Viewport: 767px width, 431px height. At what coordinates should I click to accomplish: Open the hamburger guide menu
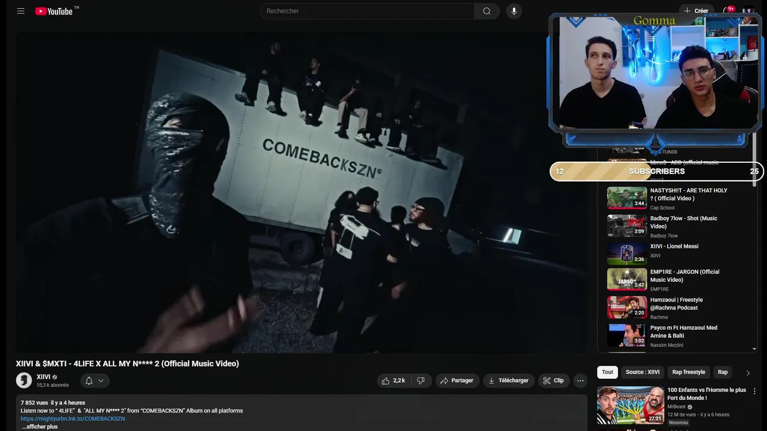click(21, 11)
